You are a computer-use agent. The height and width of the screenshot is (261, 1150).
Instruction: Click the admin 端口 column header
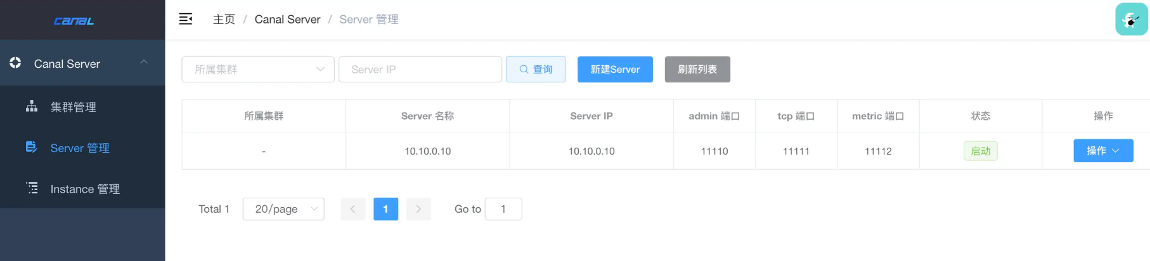click(714, 116)
